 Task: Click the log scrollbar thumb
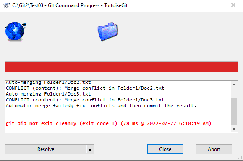(234, 111)
